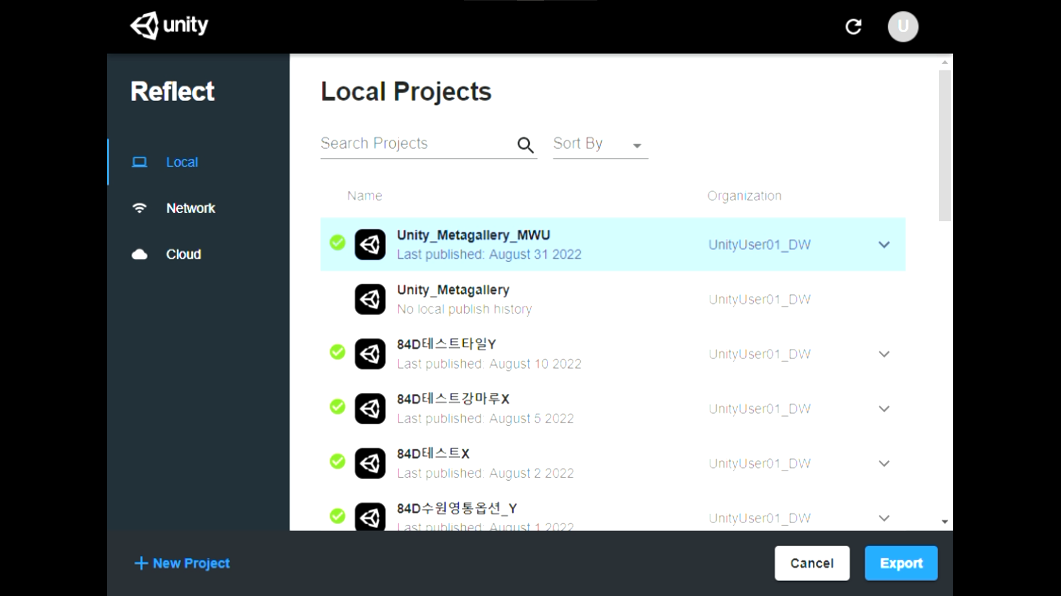Image resolution: width=1061 pixels, height=596 pixels.
Task: Click Name column header
Action: click(x=365, y=196)
